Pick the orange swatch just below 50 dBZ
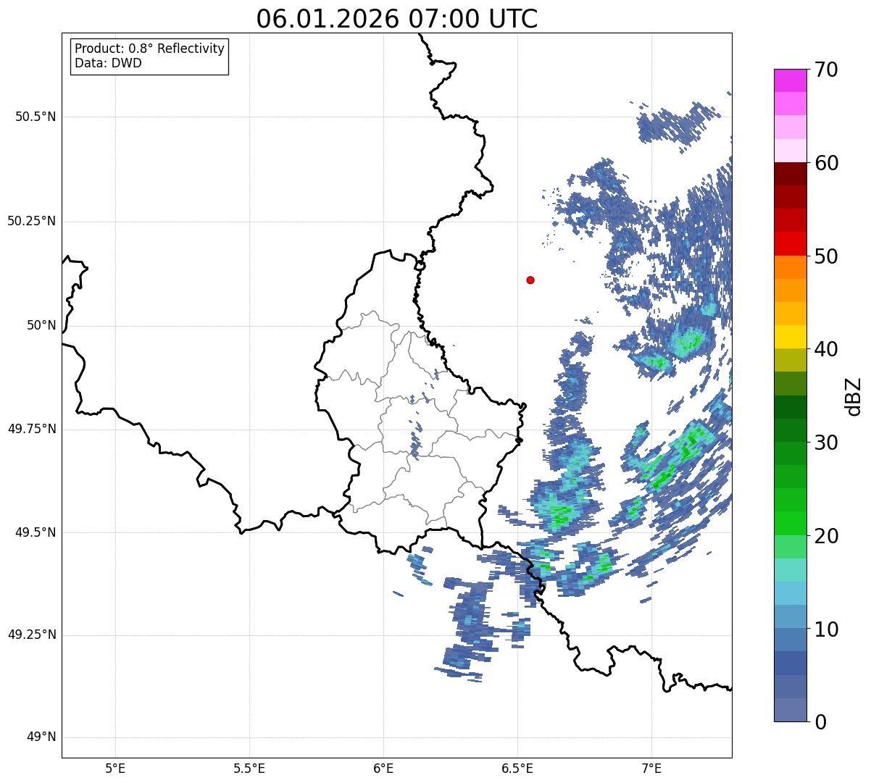This screenshot has width=871, height=783. click(x=790, y=267)
